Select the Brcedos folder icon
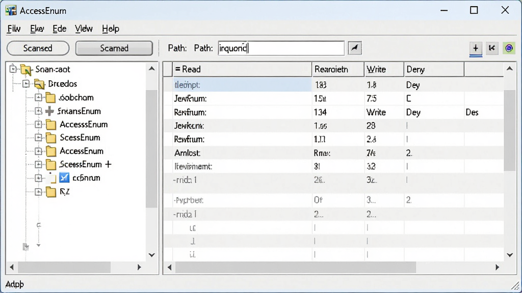 pyautogui.click(x=39, y=84)
